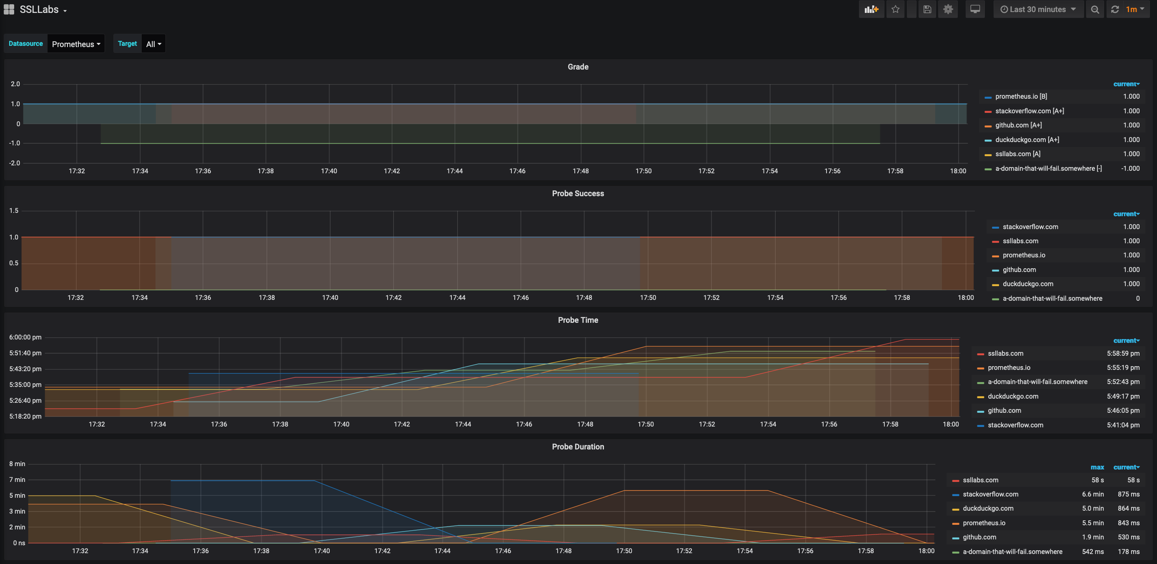Click the Grafana dashboards grid icon
1157x564 pixels.
[9, 10]
